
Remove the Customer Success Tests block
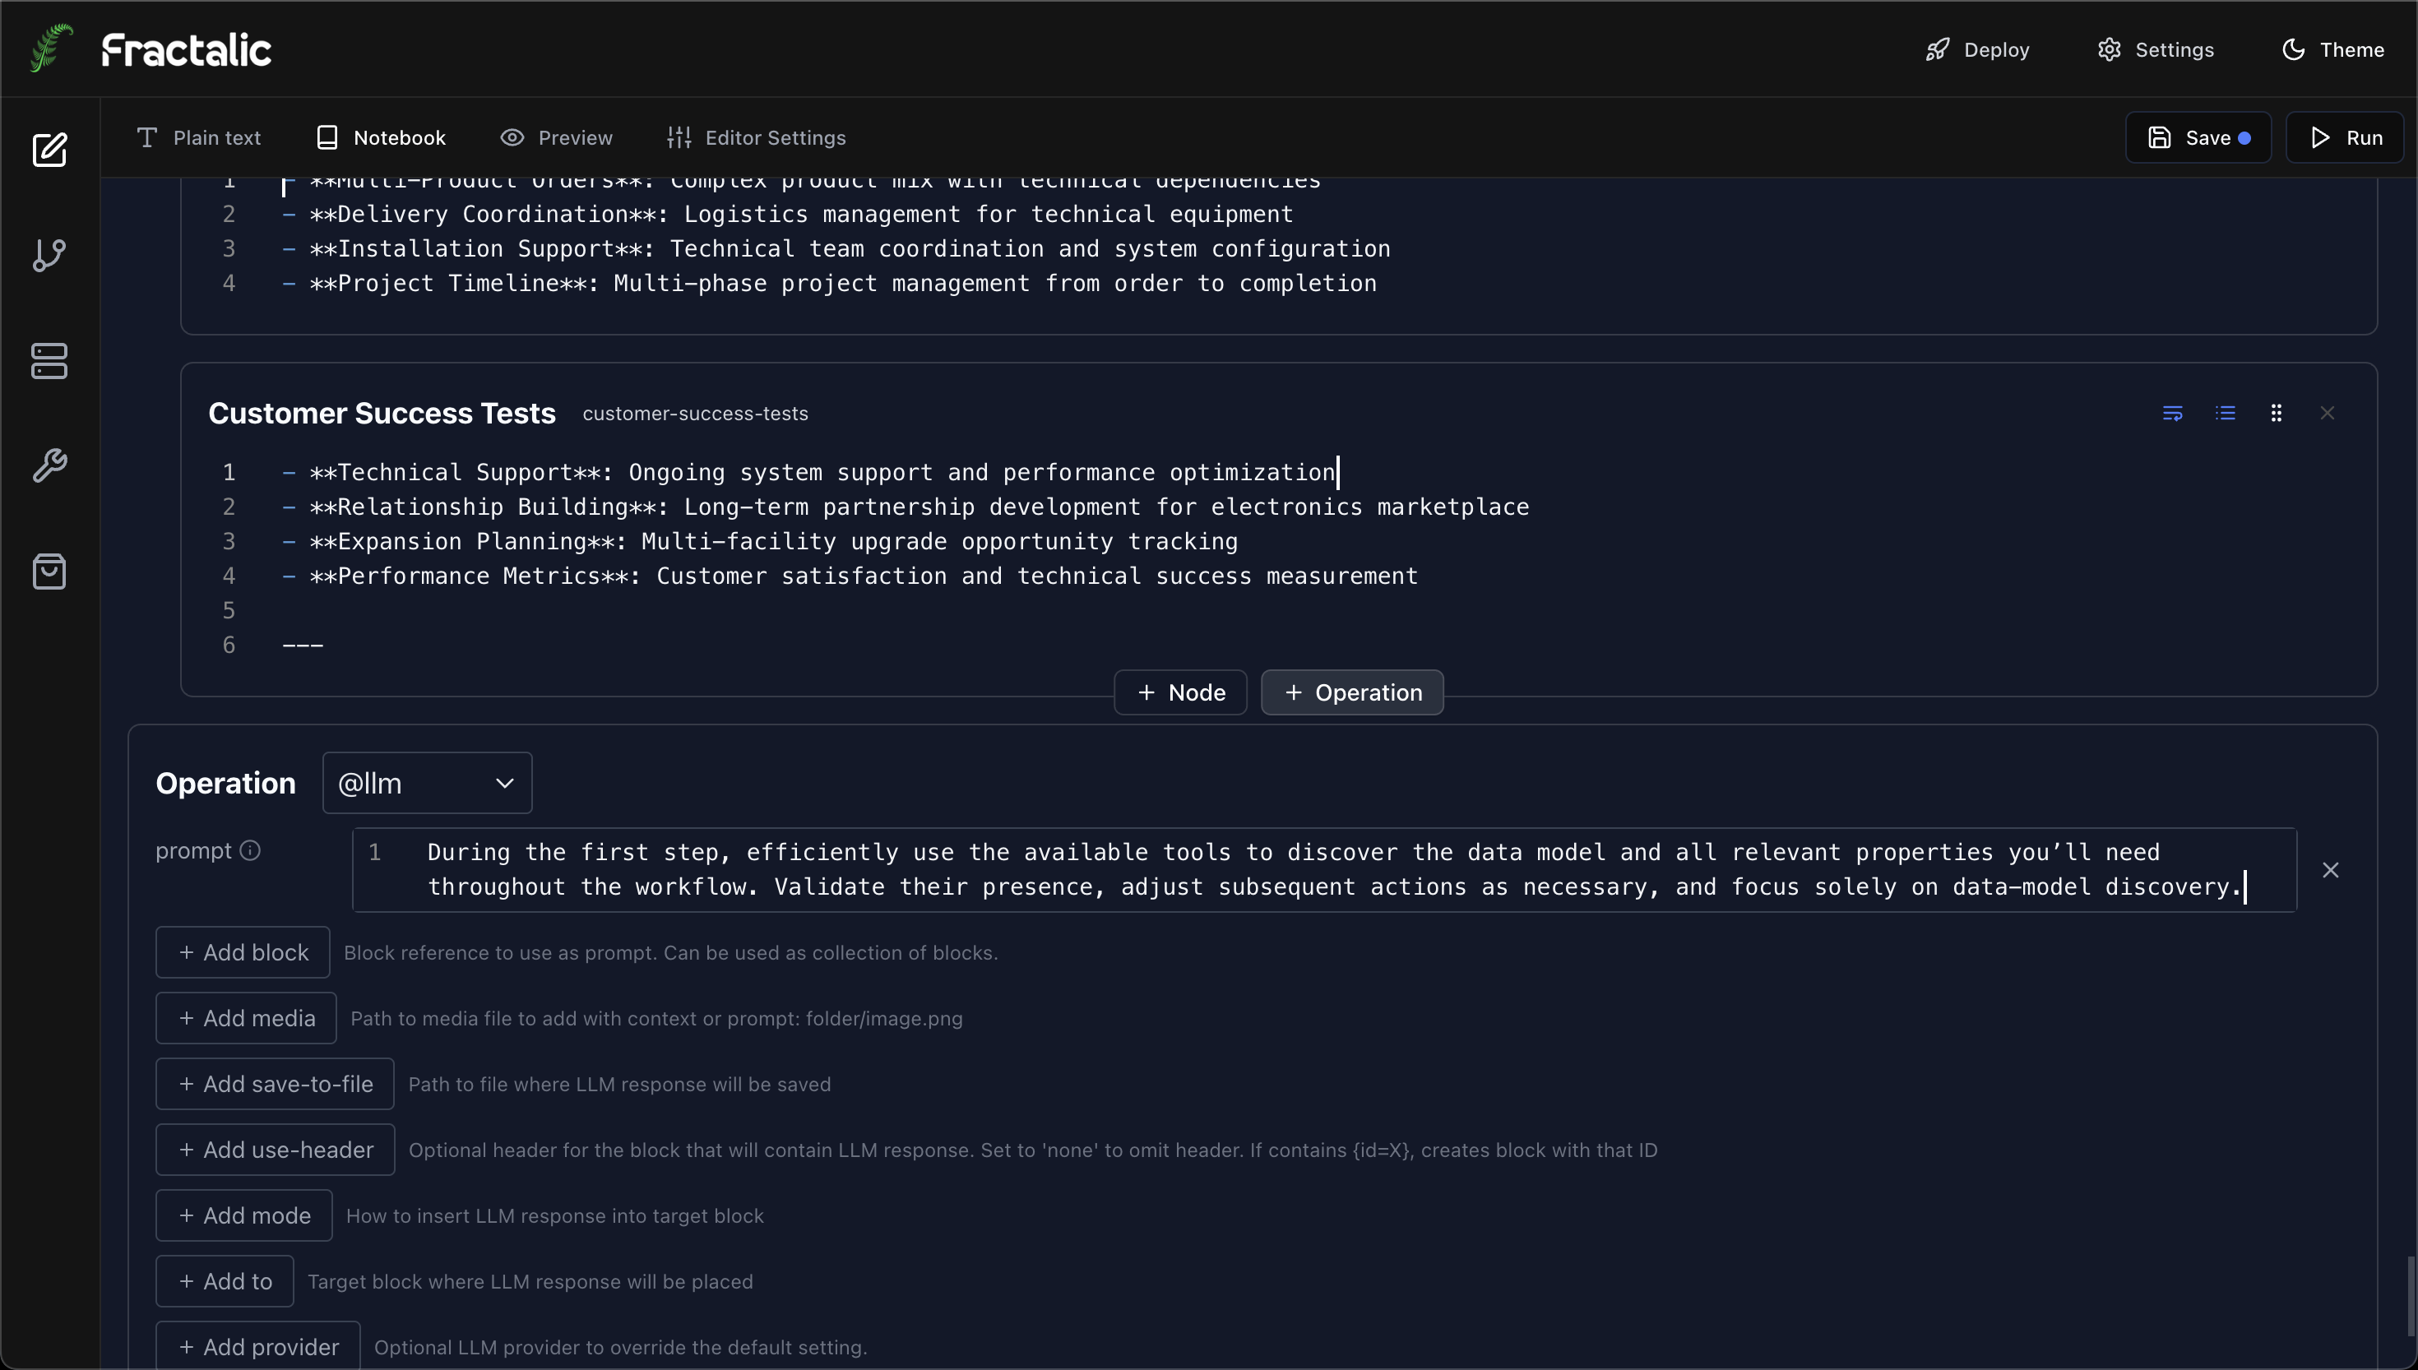point(2328,413)
